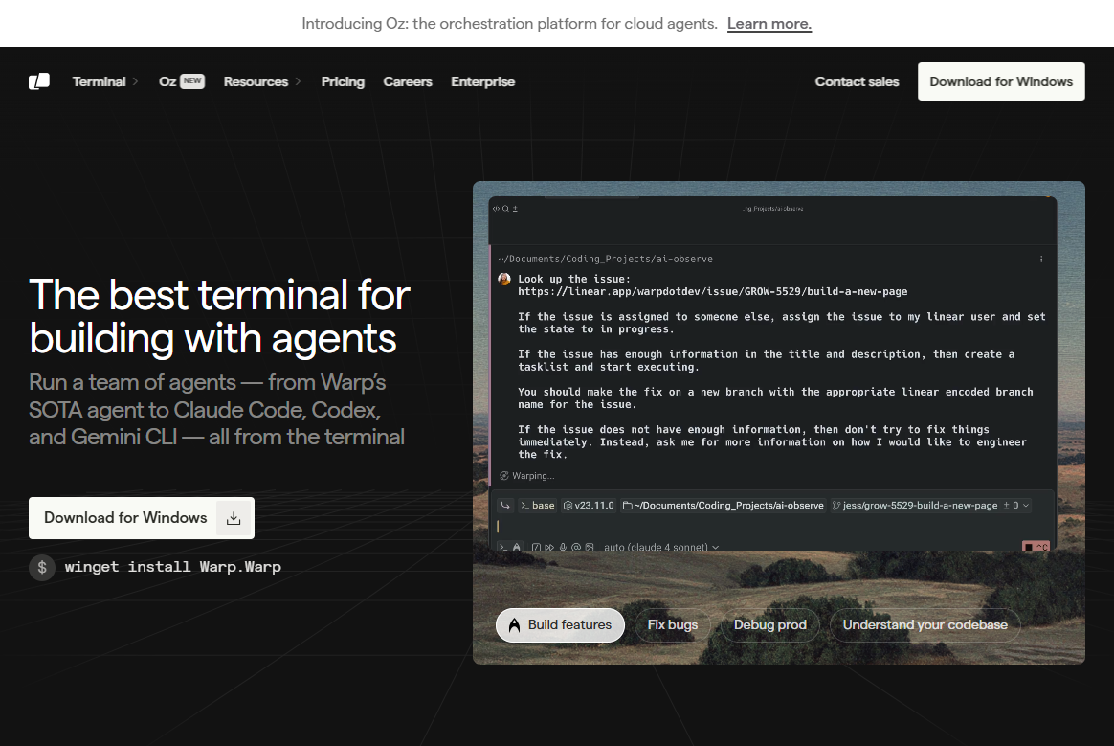Click the red stop ^C button
The image size is (1114, 746).
coord(1036,548)
